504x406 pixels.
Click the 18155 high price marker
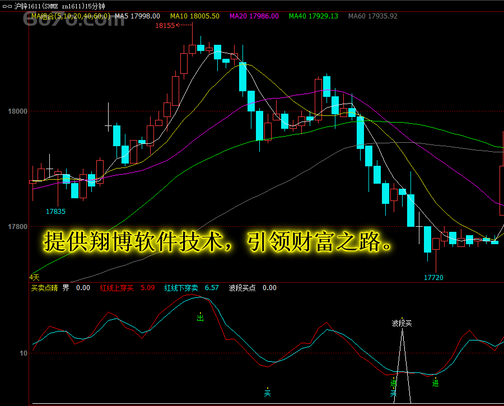coord(165,25)
